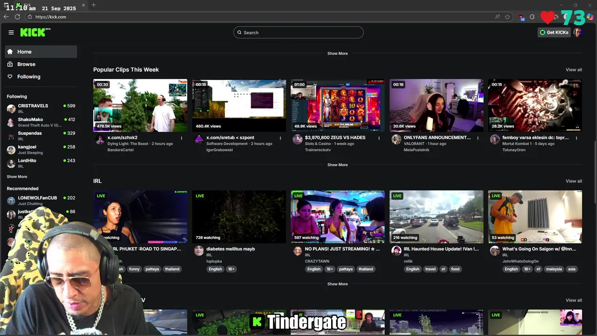Click the Search input field
597x336 pixels.
point(298,32)
